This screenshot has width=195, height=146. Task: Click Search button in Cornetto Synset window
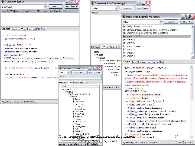tap(56, 6)
